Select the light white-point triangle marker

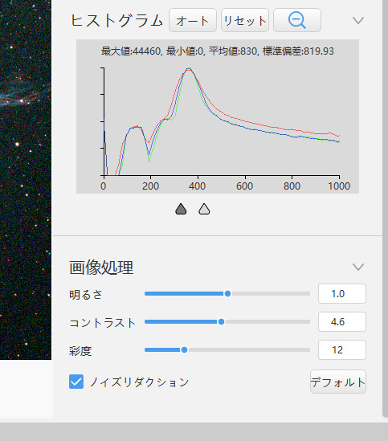204,209
